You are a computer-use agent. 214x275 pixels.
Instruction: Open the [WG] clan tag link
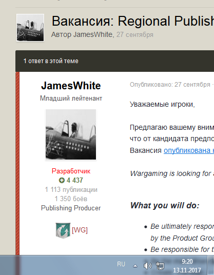tap(80, 230)
